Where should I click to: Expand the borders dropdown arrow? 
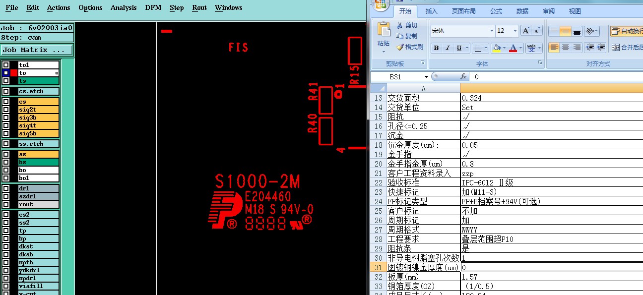[486, 48]
